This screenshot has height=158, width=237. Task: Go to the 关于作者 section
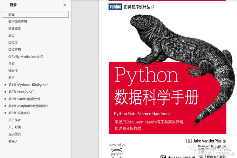click(15, 120)
